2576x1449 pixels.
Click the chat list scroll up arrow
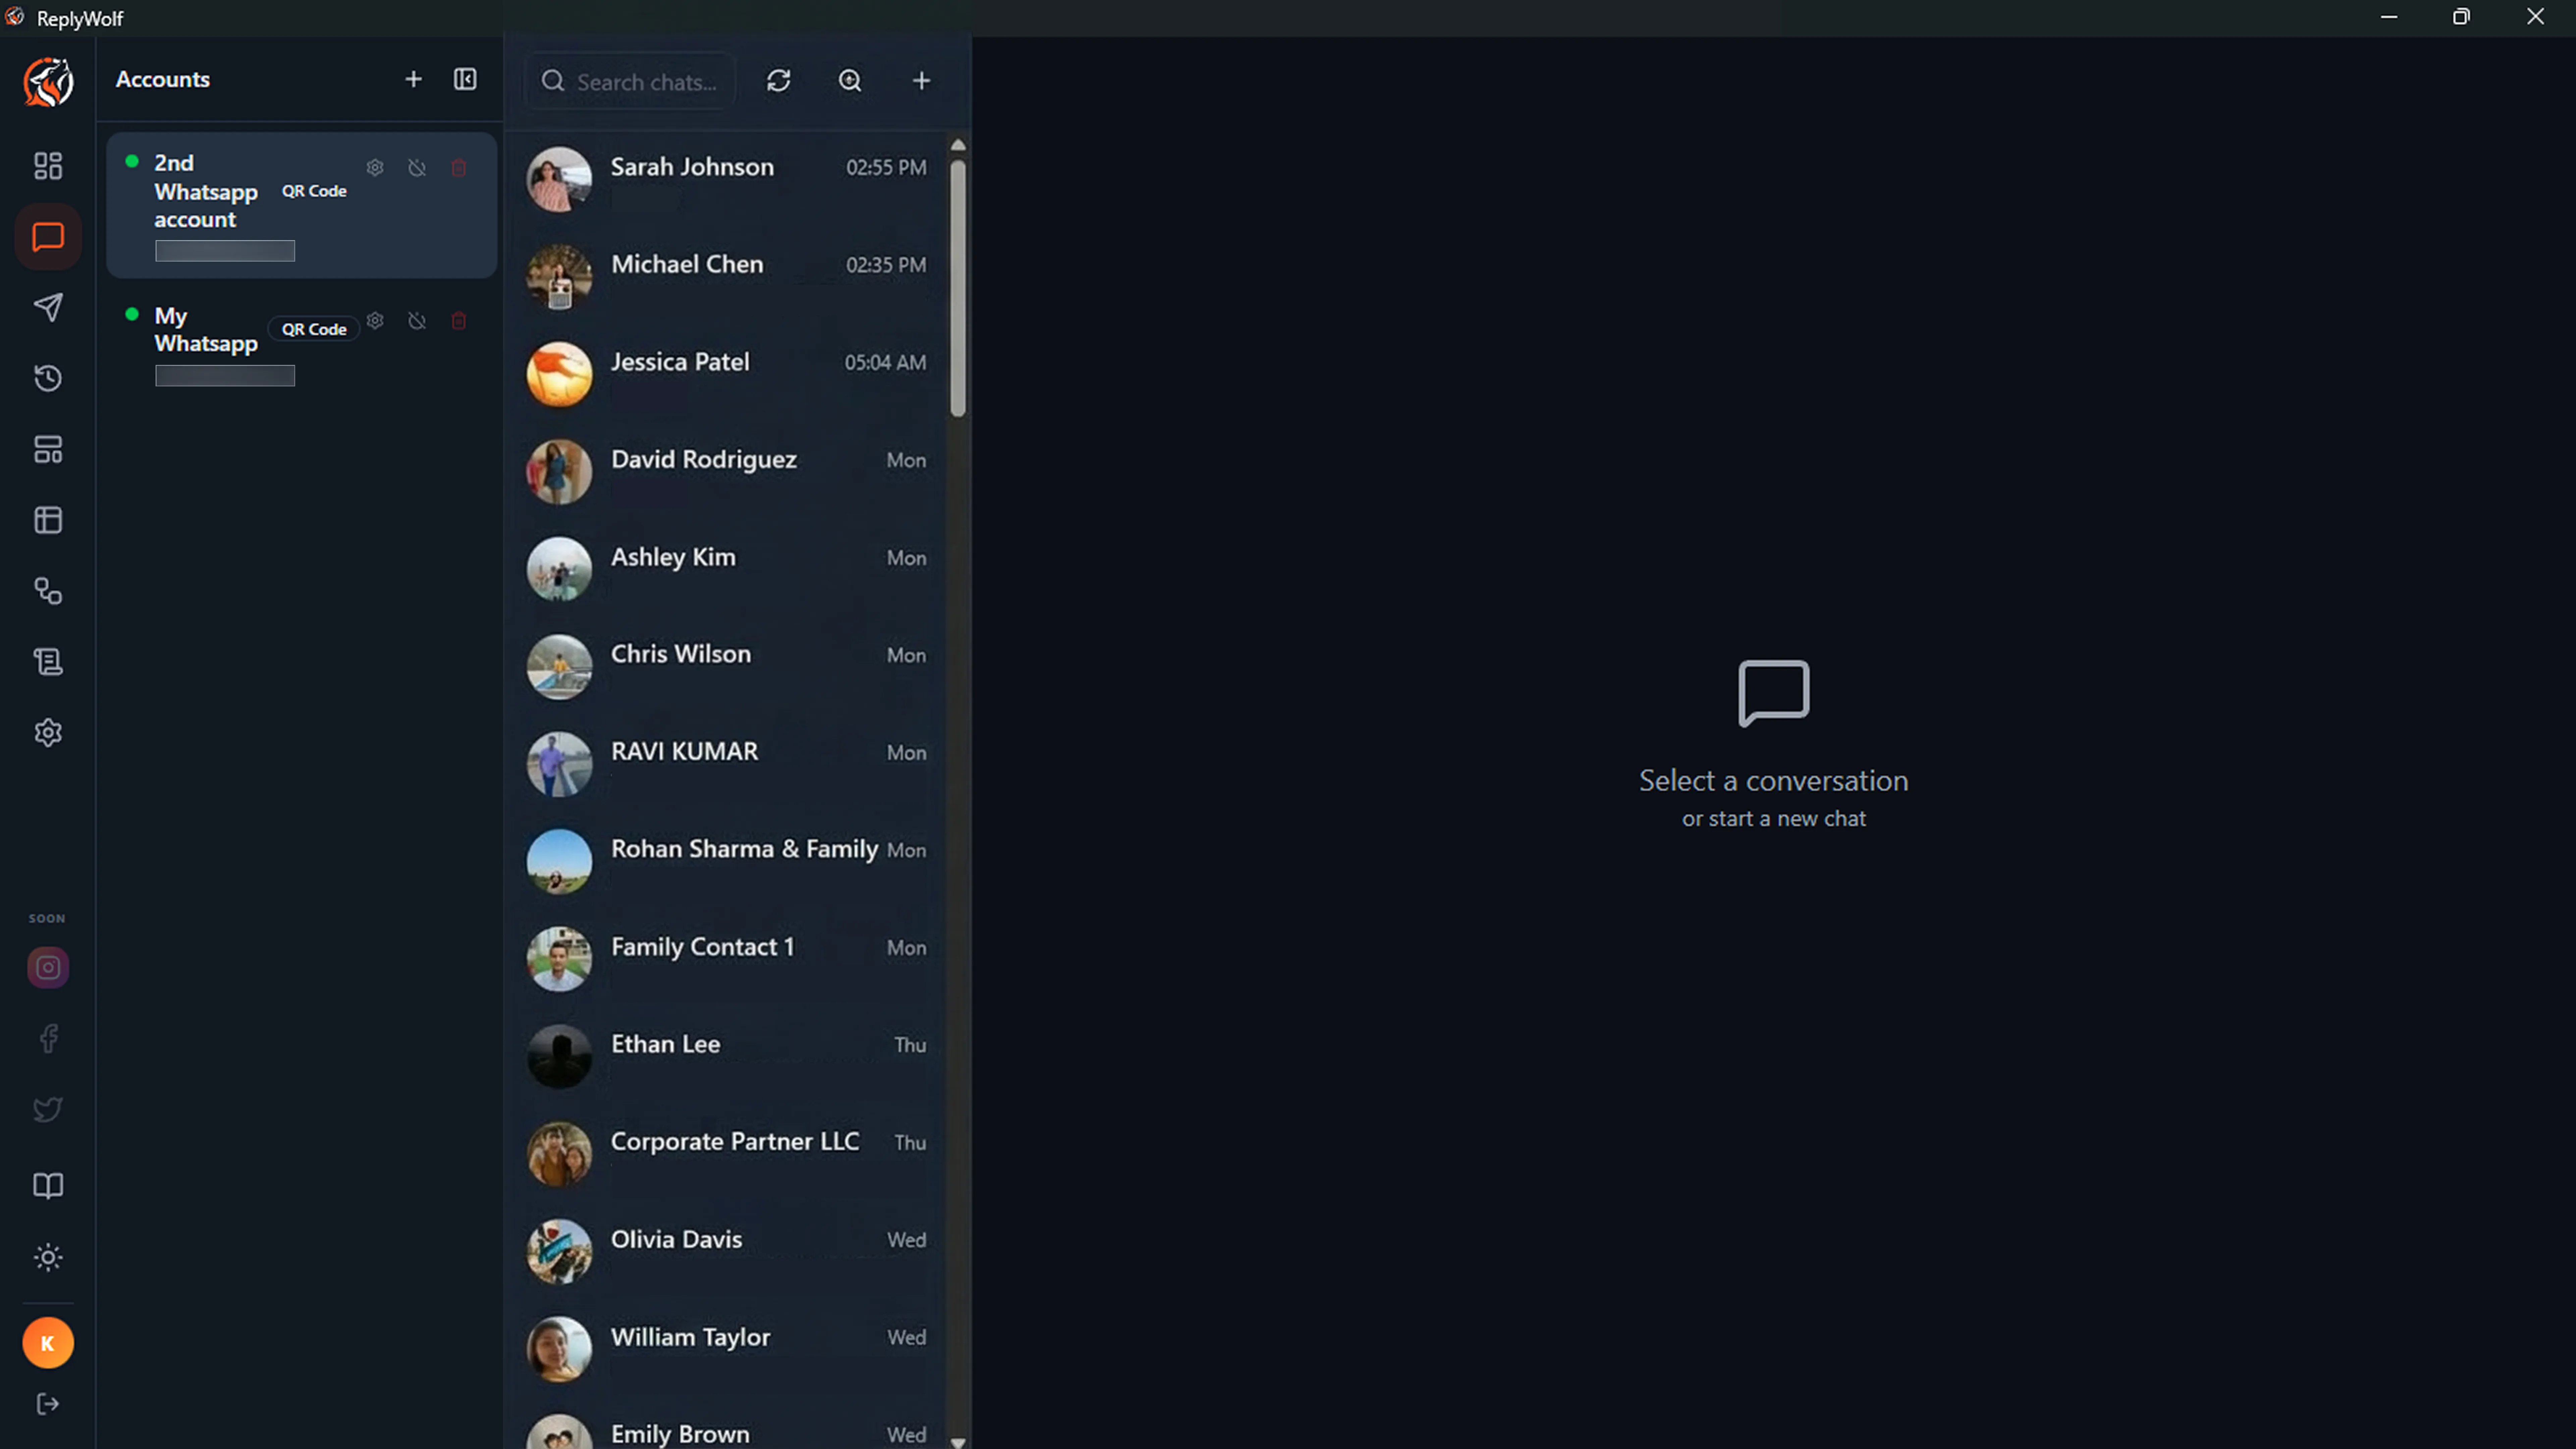958,145
